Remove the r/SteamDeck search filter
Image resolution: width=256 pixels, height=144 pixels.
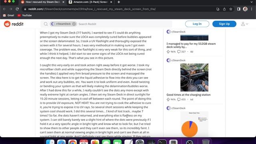pyautogui.click(x=74, y=24)
